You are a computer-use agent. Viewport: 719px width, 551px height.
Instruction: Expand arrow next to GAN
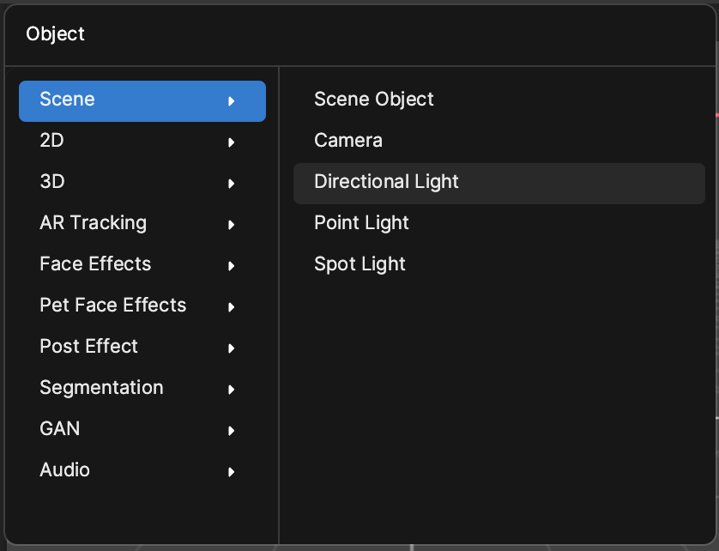(x=232, y=430)
